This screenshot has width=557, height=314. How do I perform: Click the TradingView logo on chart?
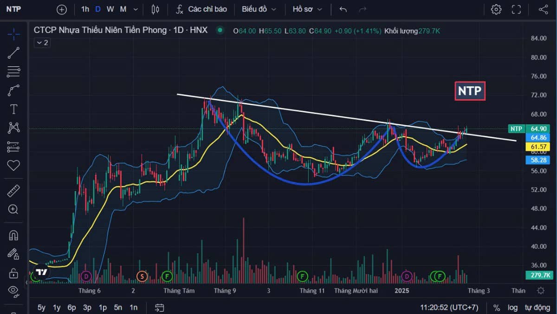[42, 272]
